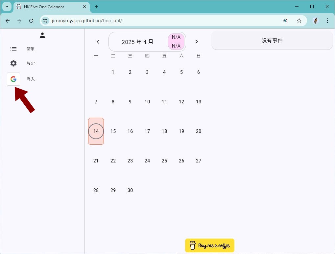Select April 29 on the calendar

[113, 190]
